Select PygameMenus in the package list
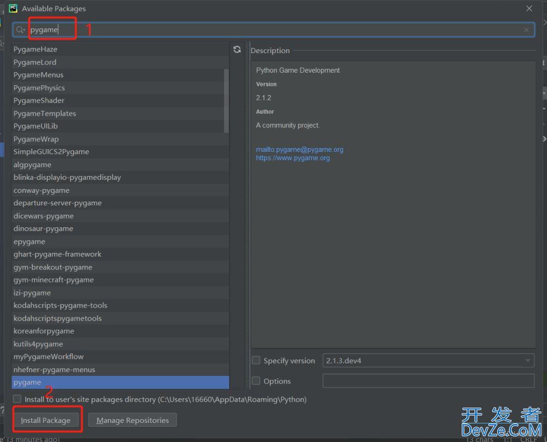The width and height of the screenshot is (547, 442). (120, 75)
